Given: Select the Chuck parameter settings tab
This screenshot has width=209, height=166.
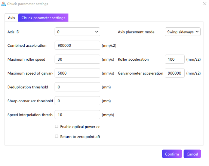Looking at the screenshot, I should pyautogui.click(x=43, y=18).
